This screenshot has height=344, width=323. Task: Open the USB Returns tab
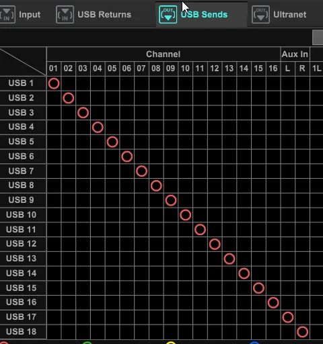tap(104, 15)
